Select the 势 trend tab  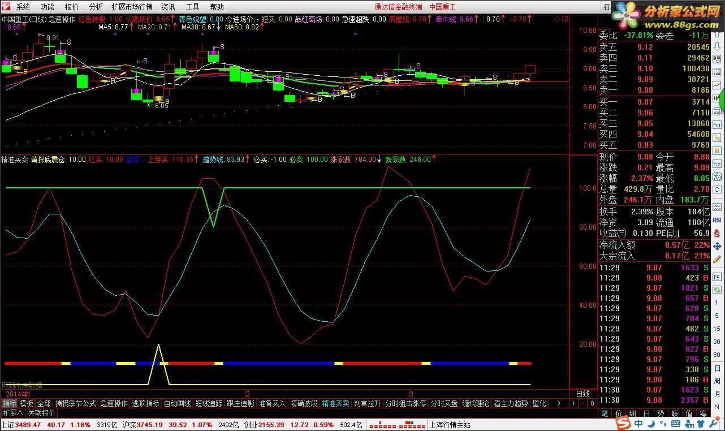tap(661, 413)
